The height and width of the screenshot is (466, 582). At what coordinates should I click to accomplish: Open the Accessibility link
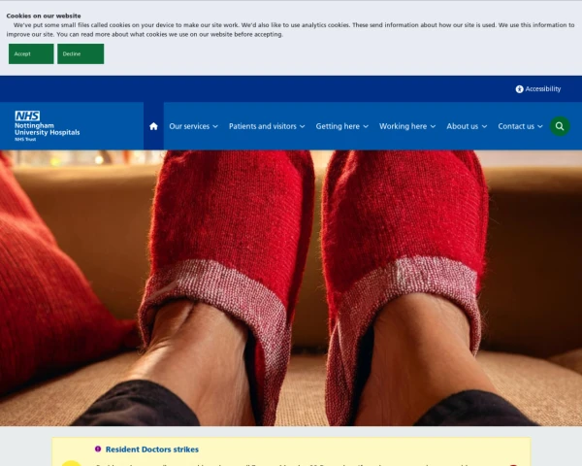pyautogui.click(x=542, y=88)
